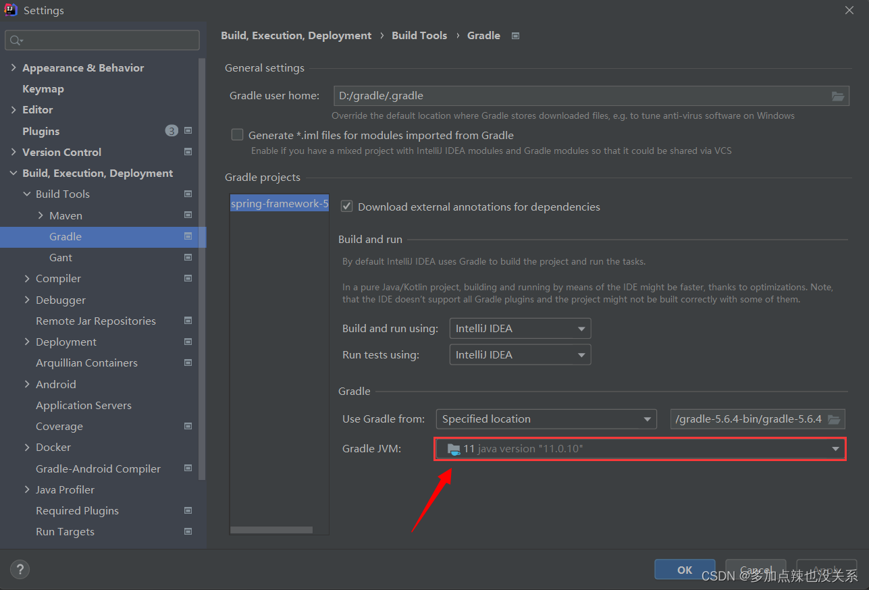The height and width of the screenshot is (590, 869).
Task: Click the IntelliJ IDEA logo in the title bar
Action: 10,9
